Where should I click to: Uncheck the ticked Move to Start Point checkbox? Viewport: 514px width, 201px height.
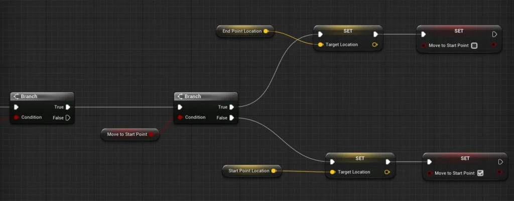coord(480,173)
